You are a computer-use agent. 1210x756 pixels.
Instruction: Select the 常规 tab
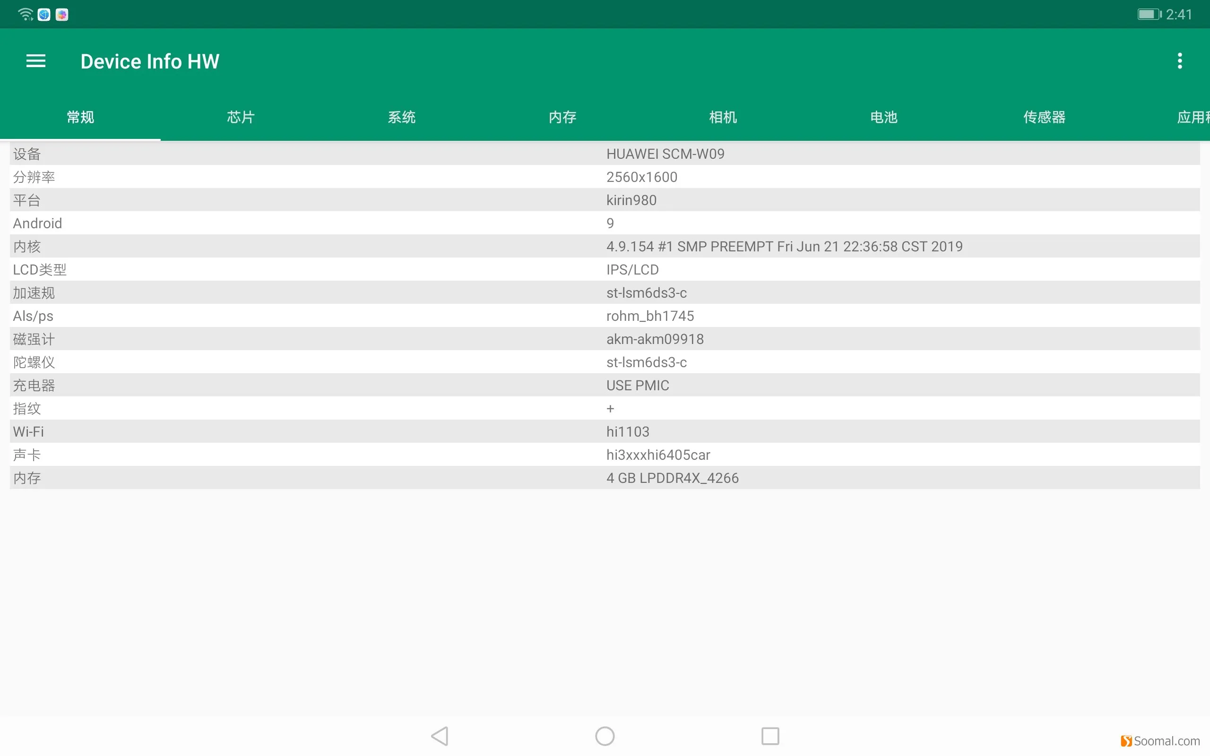pyautogui.click(x=80, y=117)
